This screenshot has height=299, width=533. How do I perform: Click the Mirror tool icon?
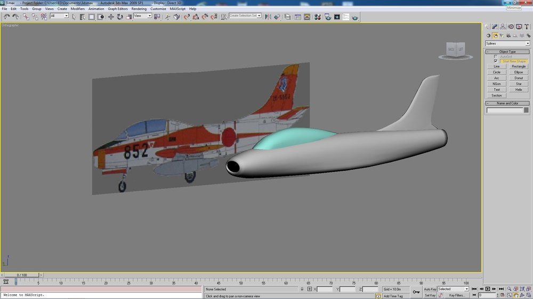[x=268, y=17]
